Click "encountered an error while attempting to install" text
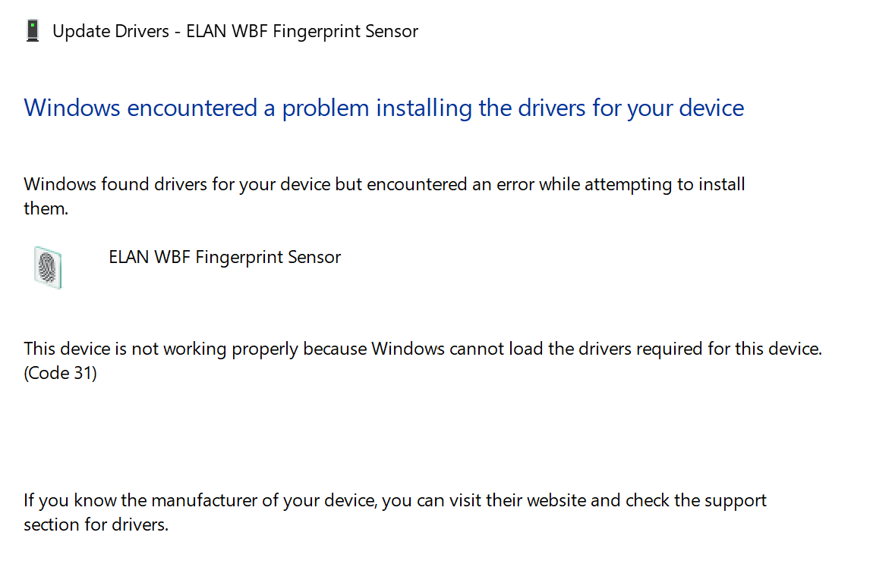Viewport: 873px width, 570px height. coord(556,184)
